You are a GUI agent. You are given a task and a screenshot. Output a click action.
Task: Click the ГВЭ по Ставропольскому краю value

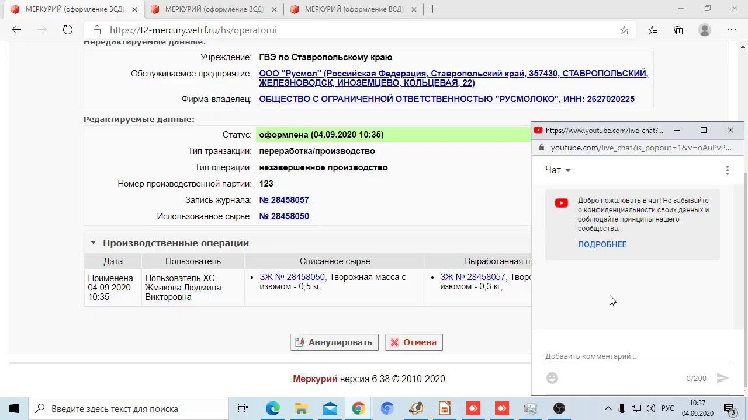pyautogui.click(x=325, y=57)
